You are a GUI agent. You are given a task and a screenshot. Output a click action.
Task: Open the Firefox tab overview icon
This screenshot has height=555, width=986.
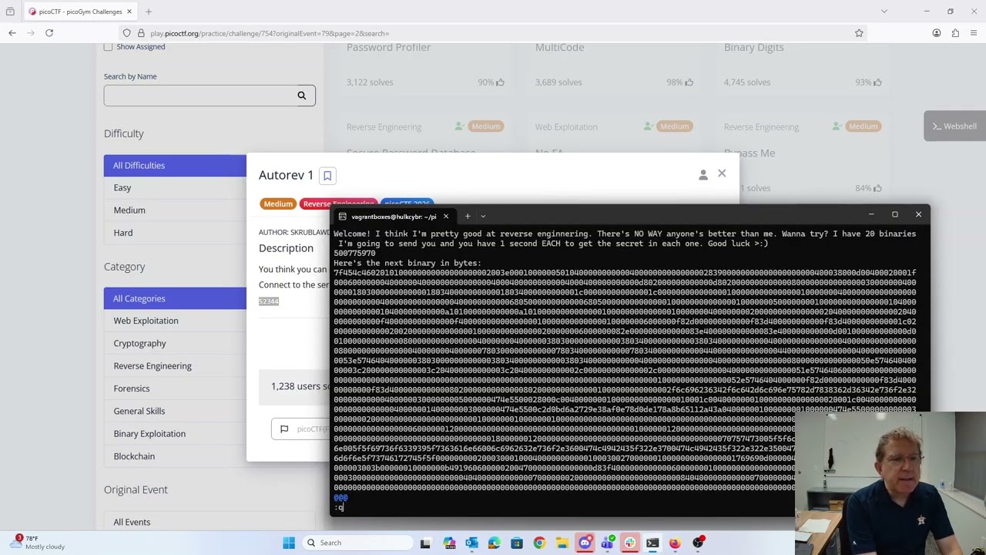point(10,12)
